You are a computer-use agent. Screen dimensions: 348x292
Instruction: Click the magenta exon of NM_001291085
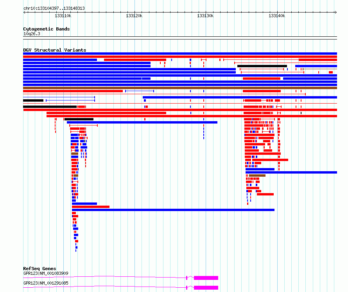click(x=206, y=288)
